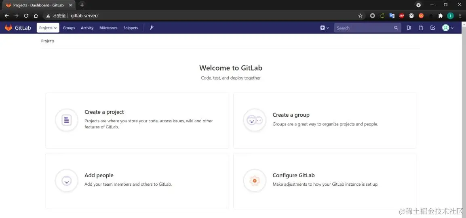466x218 pixels.
Task: Click the page vertical scrollbar
Action: [x=464, y=119]
